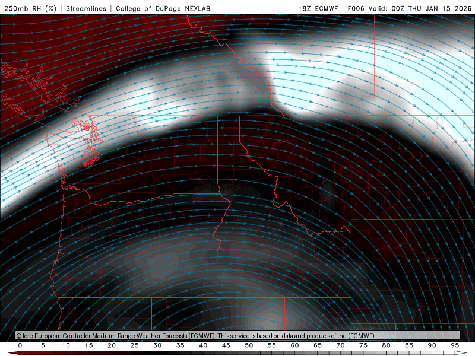The width and height of the screenshot is (475, 356).
Task: Click the dark red left arrow of color bar
Action: pos(14,353)
